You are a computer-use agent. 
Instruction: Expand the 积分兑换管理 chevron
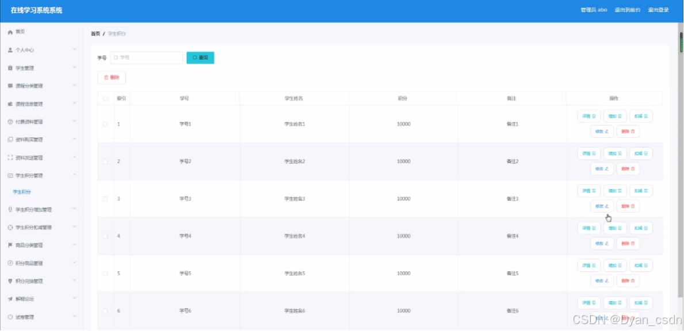point(74,281)
